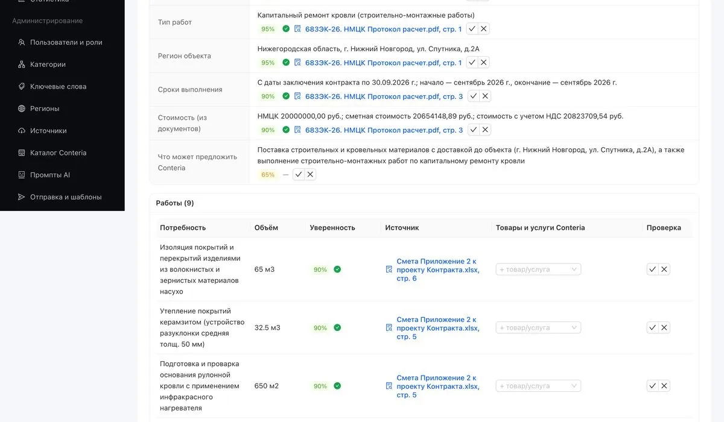Screen dimensions: 724x422
Task: Click Отправка и шаблоны send icon
Action: pyautogui.click(x=22, y=197)
